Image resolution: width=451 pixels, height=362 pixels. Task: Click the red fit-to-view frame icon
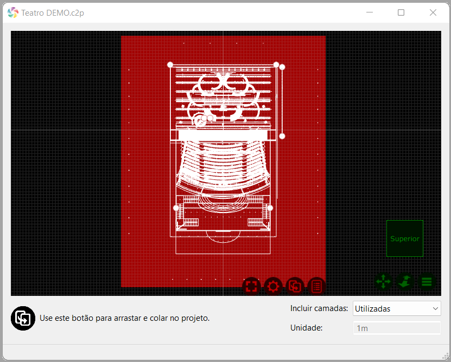tap(251, 287)
